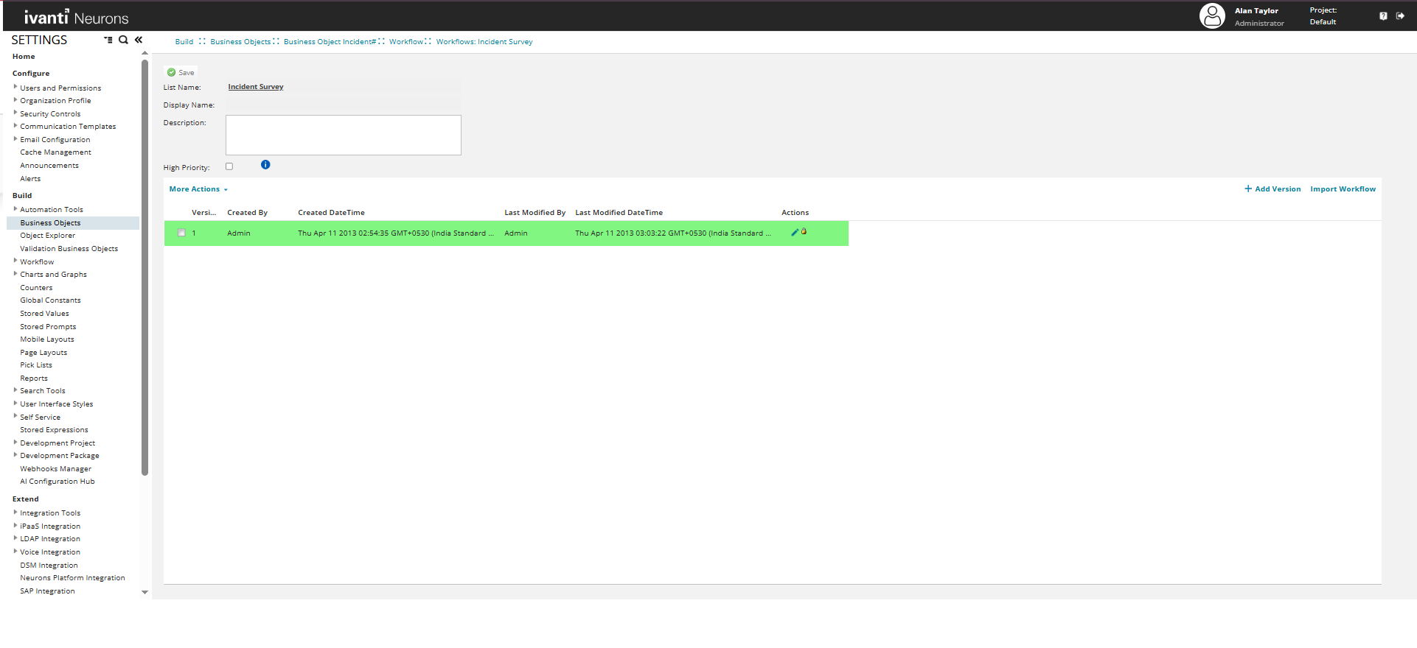Edit version 1 using pencil icon
This screenshot has width=1417, height=648.
(x=795, y=233)
